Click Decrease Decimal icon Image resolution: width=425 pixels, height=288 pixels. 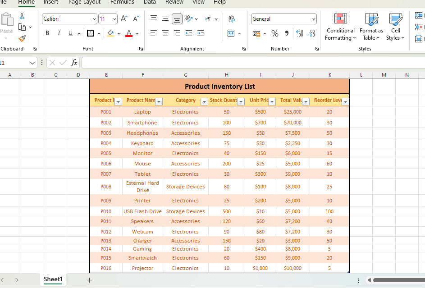pyautogui.click(x=311, y=33)
